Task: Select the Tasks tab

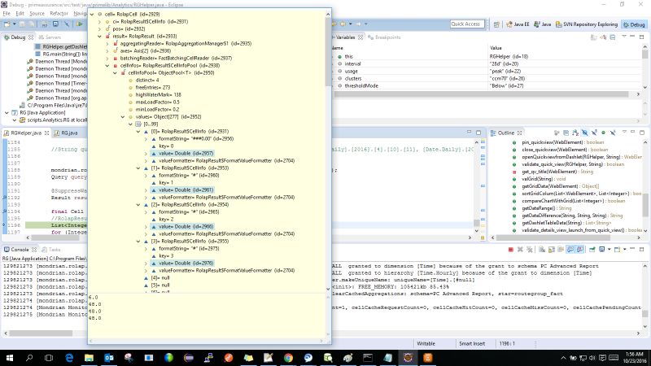Action: pyautogui.click(x=51, y=250)
